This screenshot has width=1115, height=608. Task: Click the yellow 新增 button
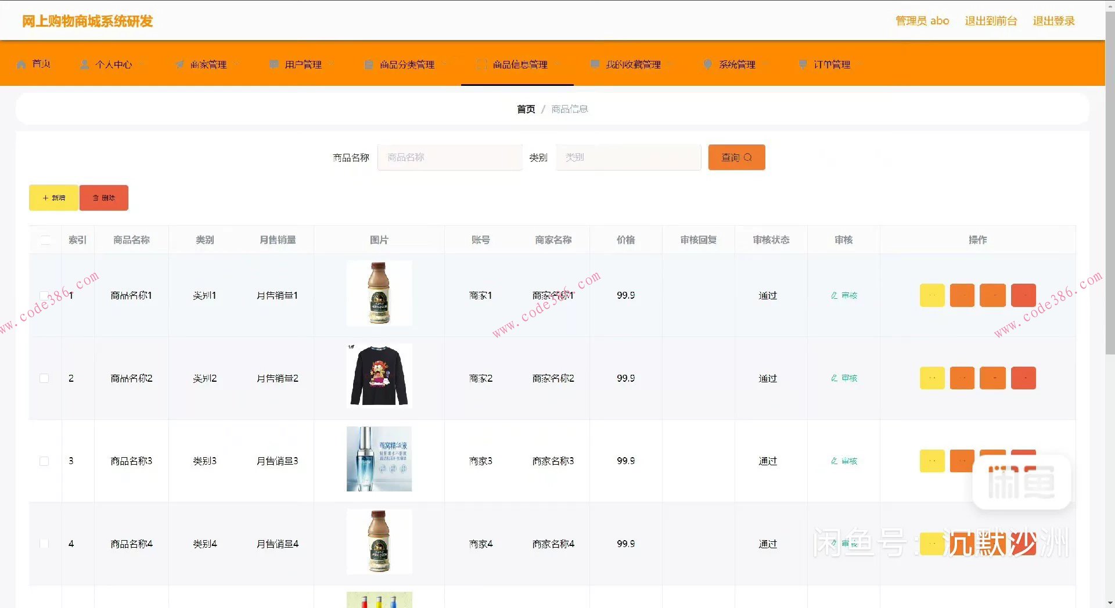point(53,197)
